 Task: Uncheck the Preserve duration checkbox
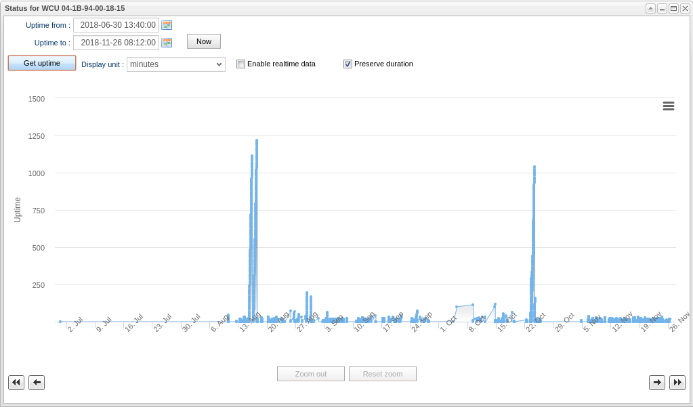point(348,64)
